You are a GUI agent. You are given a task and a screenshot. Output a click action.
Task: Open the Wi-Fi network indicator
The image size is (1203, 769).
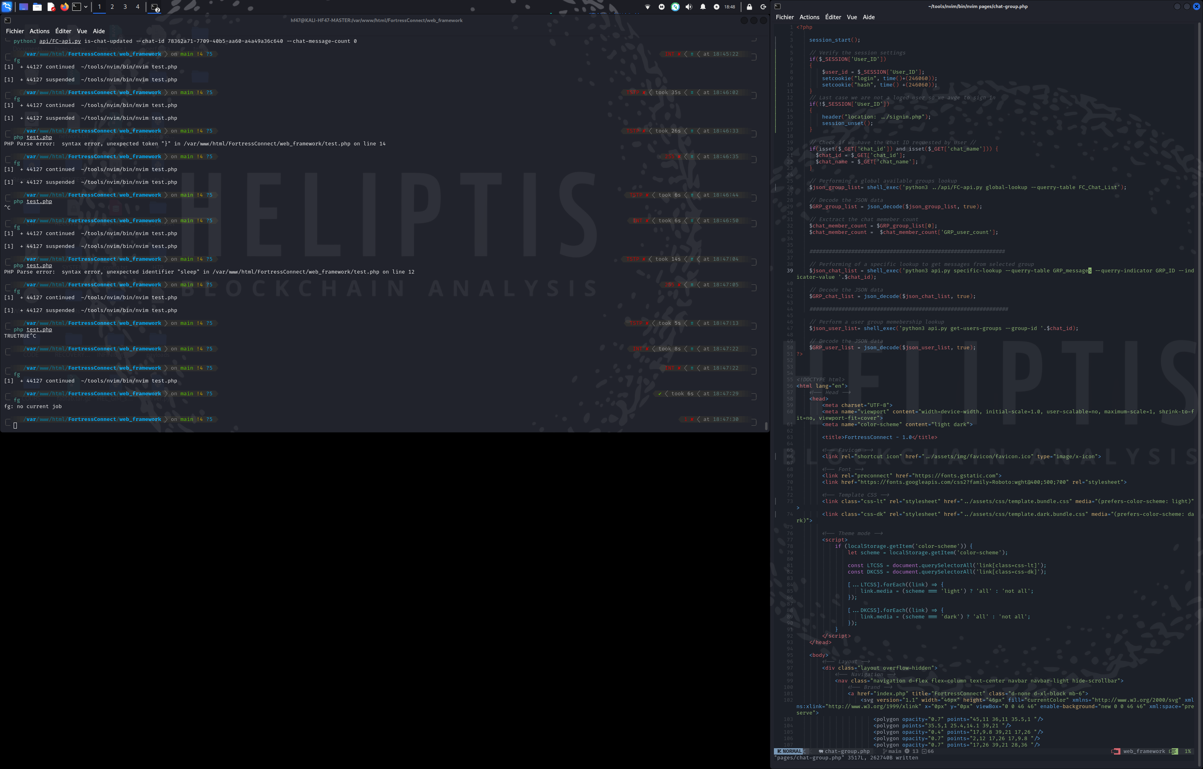coord(647,6)
